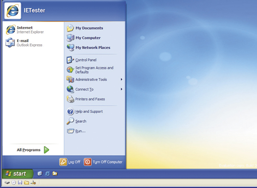
Task: Click the Search magnifying glass item
Action: pos(76,121)
